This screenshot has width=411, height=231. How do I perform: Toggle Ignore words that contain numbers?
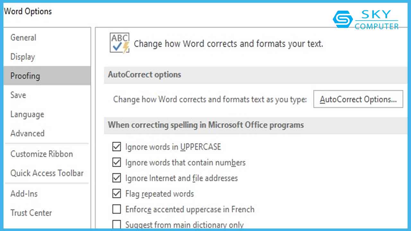117,162
